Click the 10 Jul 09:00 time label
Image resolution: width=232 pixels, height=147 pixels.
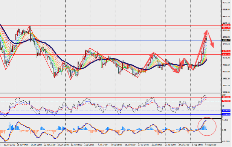click(117, 145)
